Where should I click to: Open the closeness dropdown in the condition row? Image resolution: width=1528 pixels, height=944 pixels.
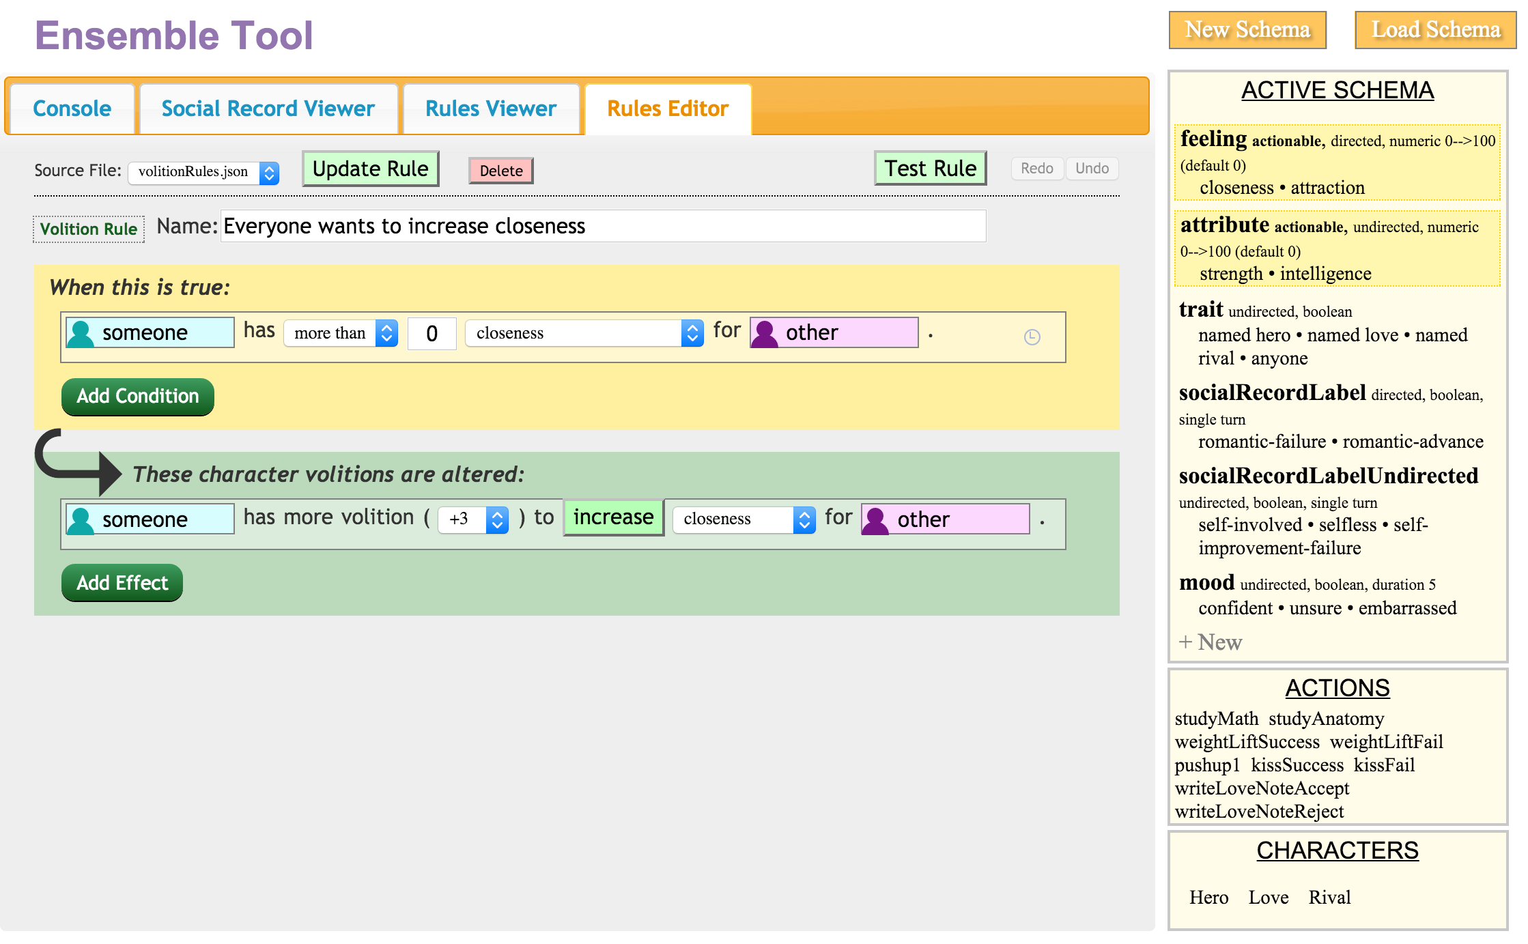[x=584, y=333]
